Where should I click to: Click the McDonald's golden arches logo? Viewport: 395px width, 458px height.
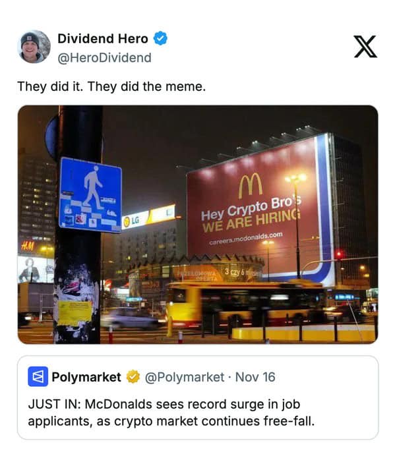click(251, 185)
